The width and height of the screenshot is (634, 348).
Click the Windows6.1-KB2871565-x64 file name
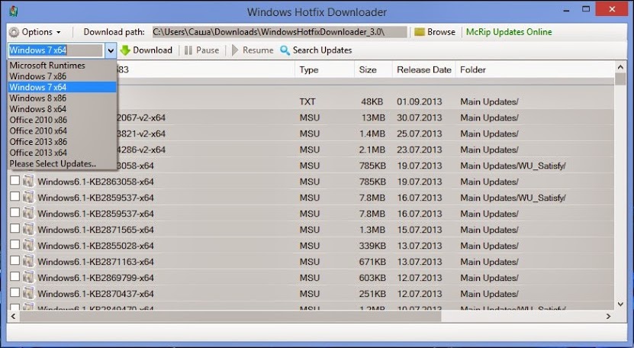coord(95,230)
